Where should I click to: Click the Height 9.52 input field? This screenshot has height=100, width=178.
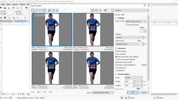pyautogui.click(x=129, y=85)
